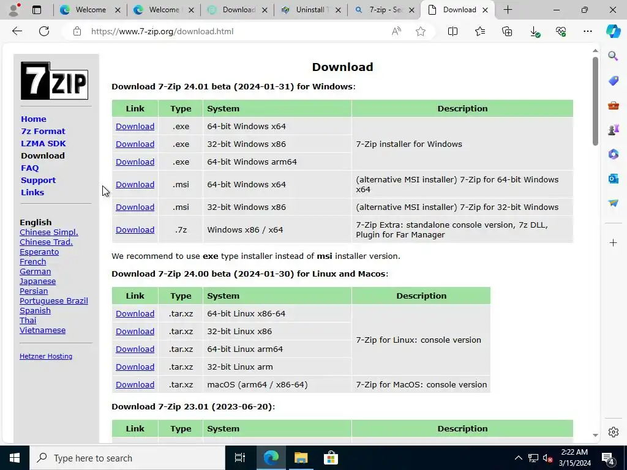
Task: Download .exe for 64-bit Windows x64
Action: (x=135, y=126)
